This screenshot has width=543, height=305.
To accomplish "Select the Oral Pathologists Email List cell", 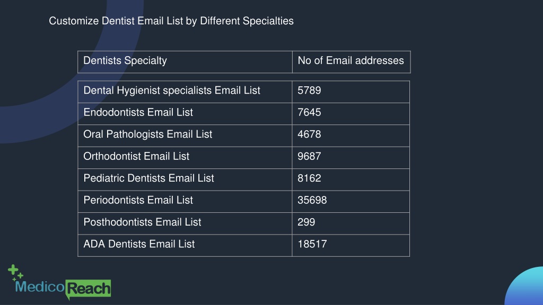I will [x=185, y=136].
